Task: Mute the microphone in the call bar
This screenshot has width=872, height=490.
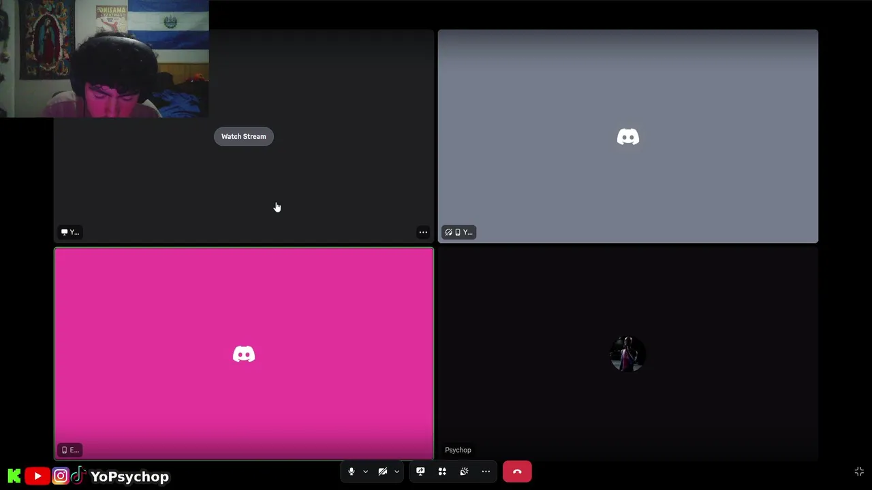Action: coord(352,472)
